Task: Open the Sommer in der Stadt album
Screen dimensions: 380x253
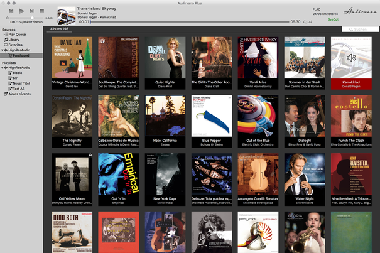Action: (x=305, y=63)
